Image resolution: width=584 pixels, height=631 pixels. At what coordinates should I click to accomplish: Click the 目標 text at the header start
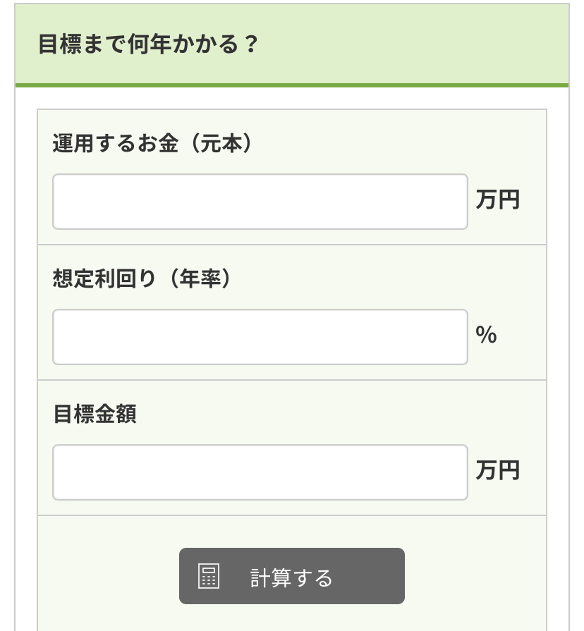click(60, 44)
